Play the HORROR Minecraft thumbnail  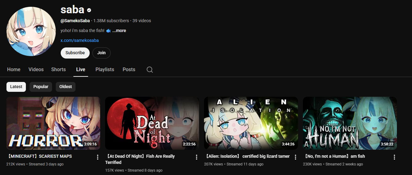pyautogui.click(x=53, y=123)
